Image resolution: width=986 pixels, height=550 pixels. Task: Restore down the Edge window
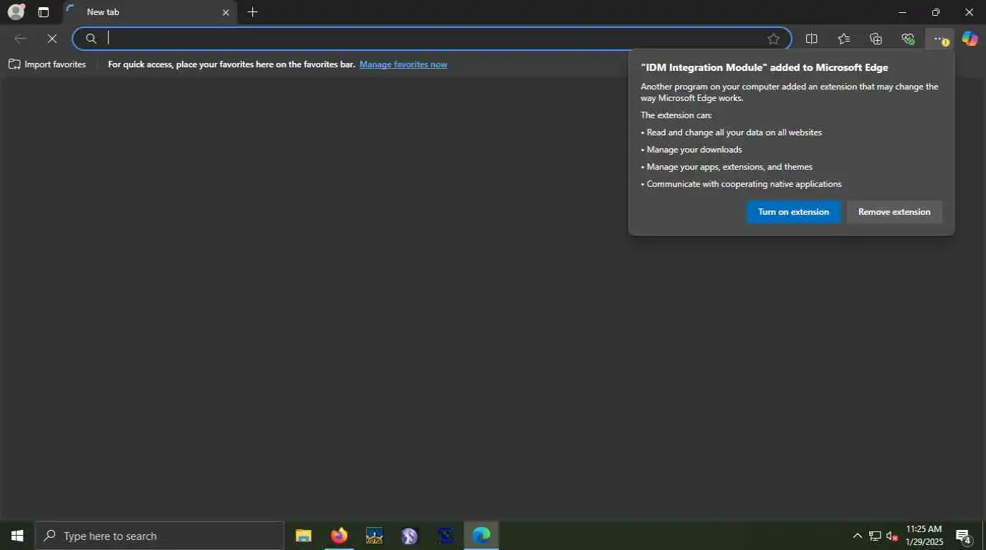pos(936,12)
